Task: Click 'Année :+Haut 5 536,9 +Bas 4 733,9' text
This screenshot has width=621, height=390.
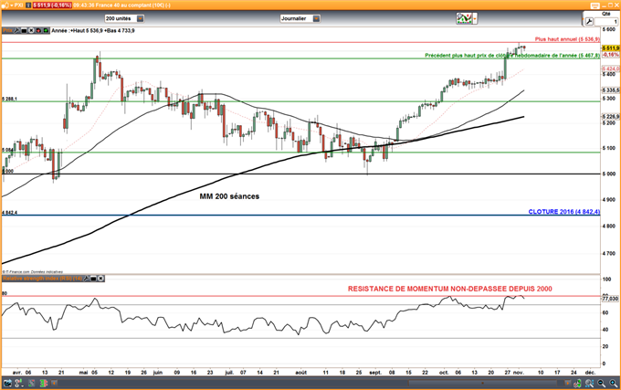Action: click(x=92, y=30)
